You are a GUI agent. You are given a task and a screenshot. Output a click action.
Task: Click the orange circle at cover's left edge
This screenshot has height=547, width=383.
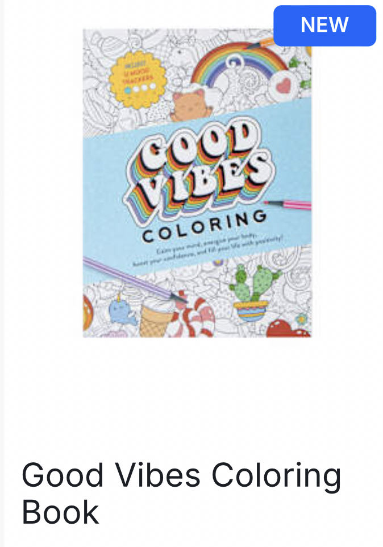(x=88, y=312)
